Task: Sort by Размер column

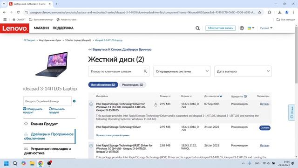Action: 165,96
